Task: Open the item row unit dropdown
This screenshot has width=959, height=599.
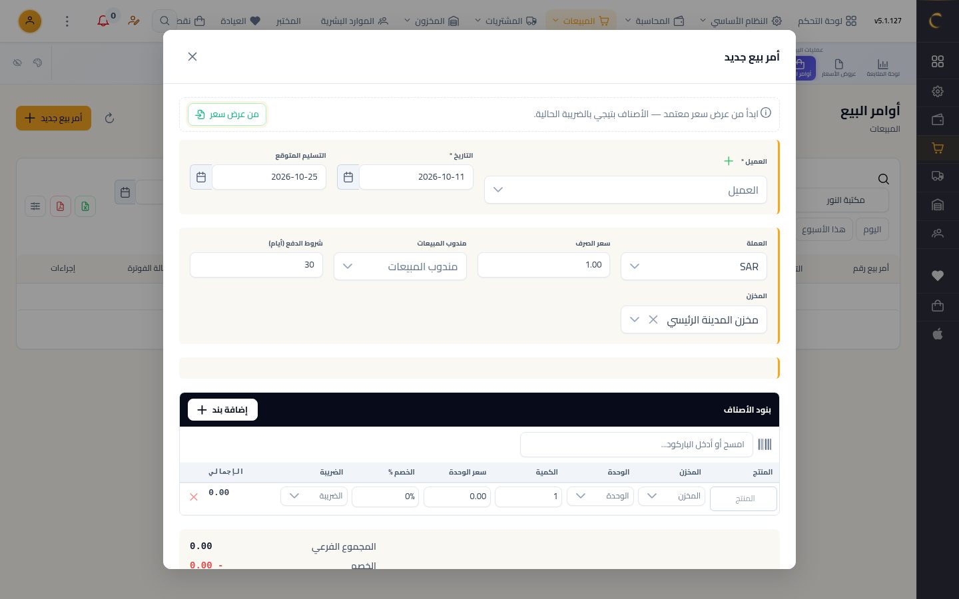Action: tap(600, 496)
